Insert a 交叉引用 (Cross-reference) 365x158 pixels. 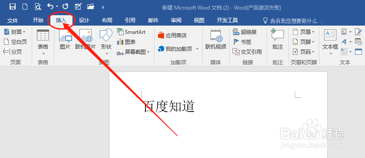(x=247, y=52)
